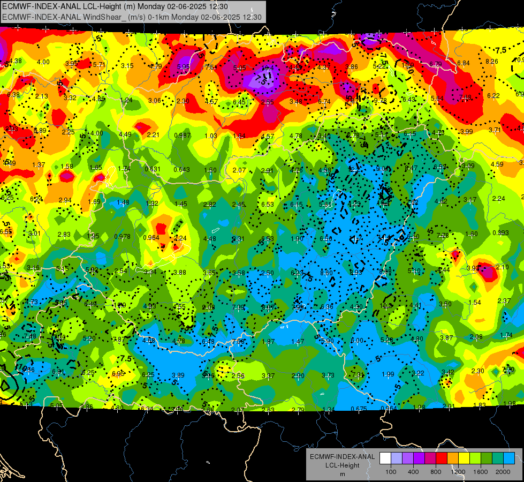The image size is (524, 482).
Task: Click the wind shear value '5.20'
Action: (89, 338)
